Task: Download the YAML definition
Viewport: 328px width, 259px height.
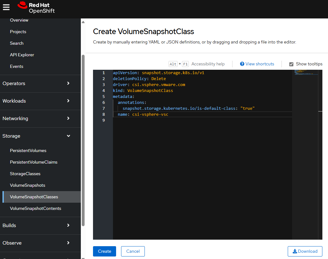Action: [x=305, y=251]
